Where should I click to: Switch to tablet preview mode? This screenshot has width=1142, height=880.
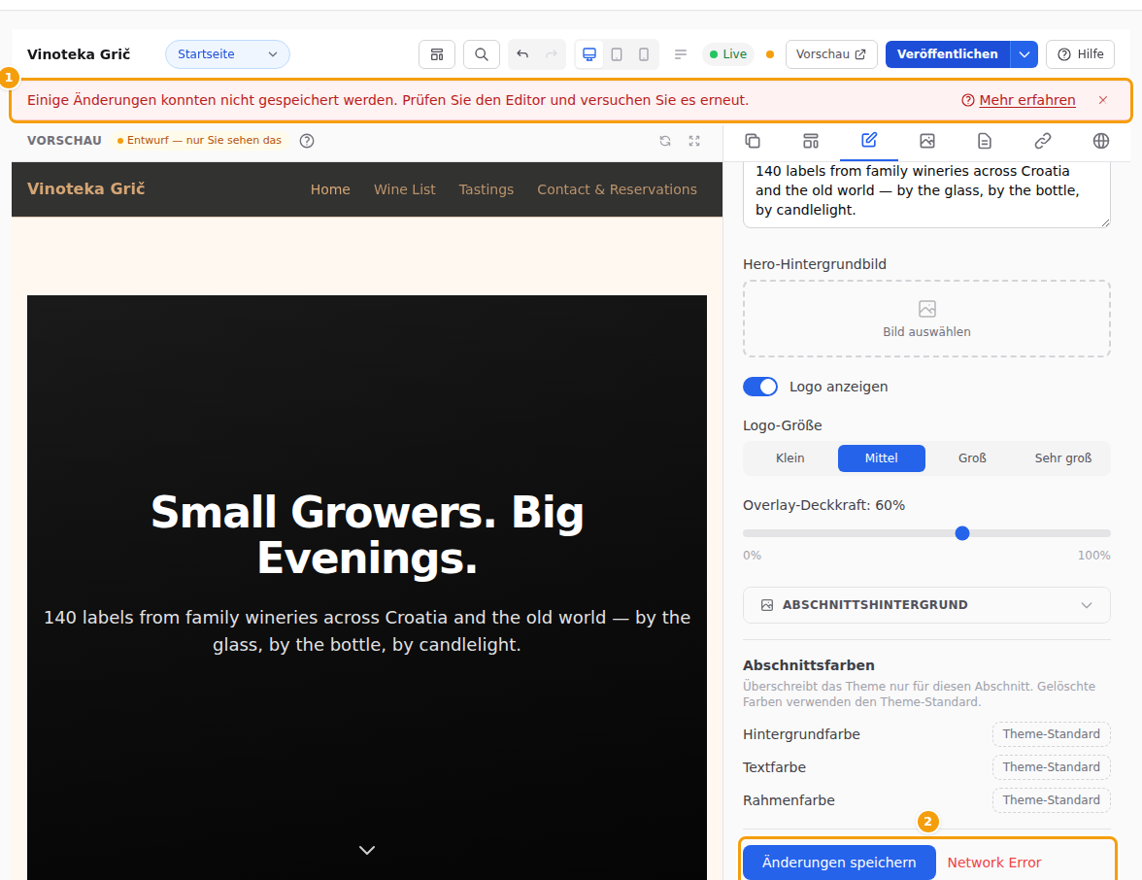[x=616, y=54]
